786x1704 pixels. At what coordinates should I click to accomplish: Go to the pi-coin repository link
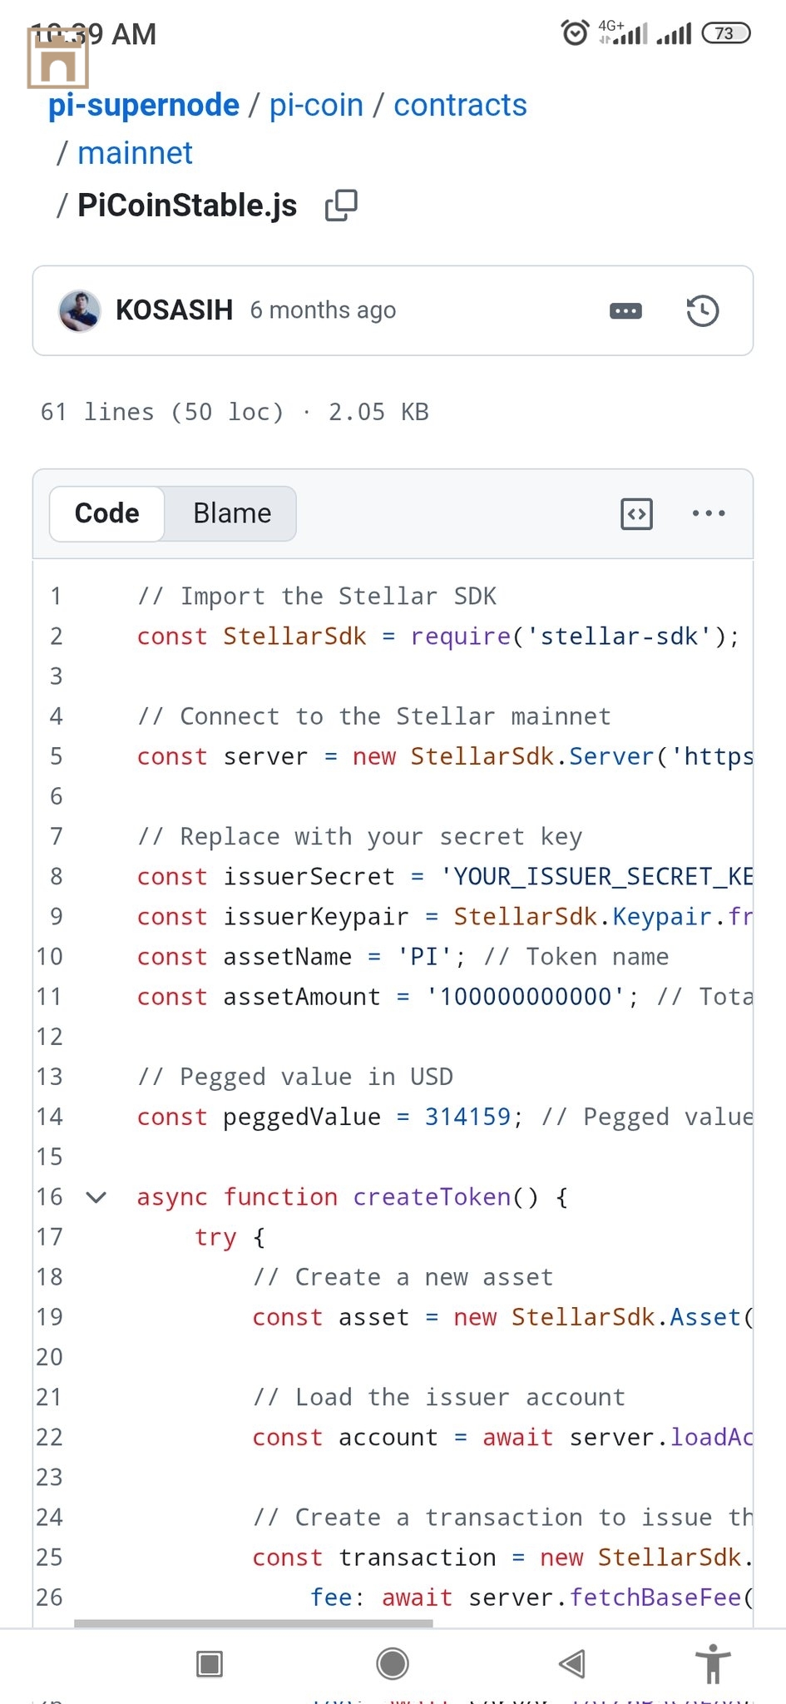tap(316, 106)
